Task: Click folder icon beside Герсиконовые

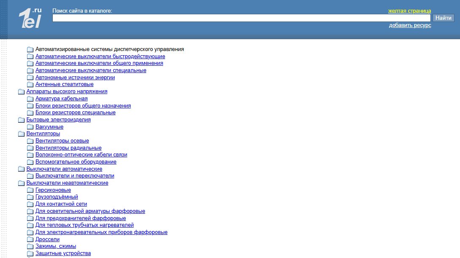Action: (30, 190)
